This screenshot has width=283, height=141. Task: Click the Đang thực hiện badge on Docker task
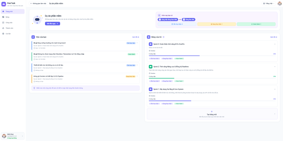tap(130, 76)
